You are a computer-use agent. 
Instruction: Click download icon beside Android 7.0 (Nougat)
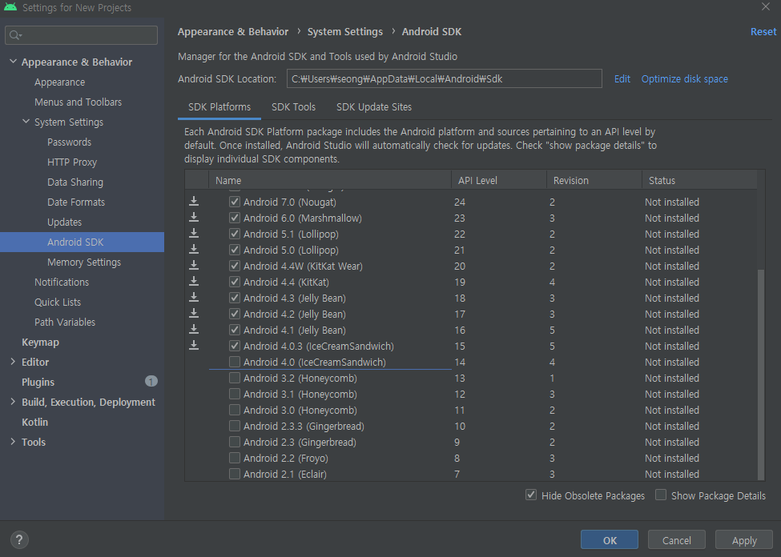pyautogui.click(x=194, y=202)
